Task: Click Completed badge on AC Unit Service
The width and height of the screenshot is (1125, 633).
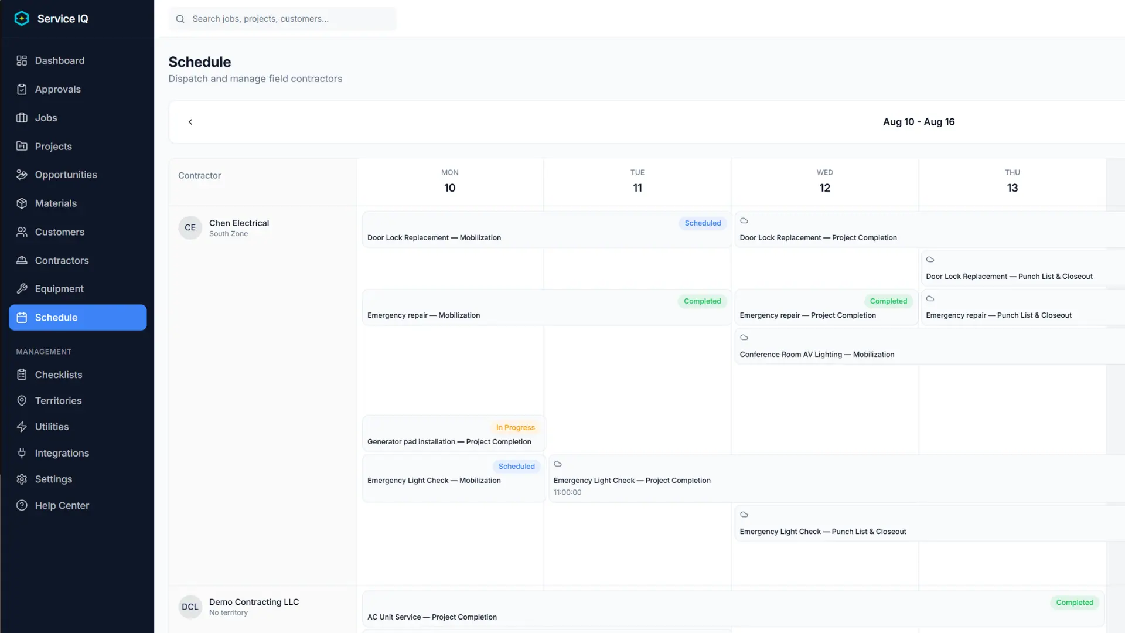Action: pos(1075,603)
